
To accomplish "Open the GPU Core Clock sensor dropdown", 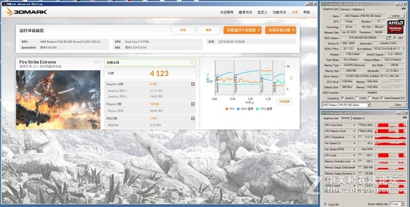I will (x=354, y=125).
